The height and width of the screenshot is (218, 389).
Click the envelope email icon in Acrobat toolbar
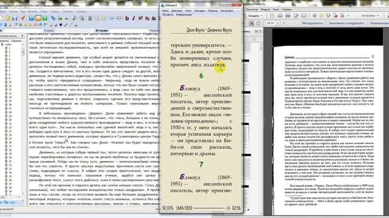point(304,16)
